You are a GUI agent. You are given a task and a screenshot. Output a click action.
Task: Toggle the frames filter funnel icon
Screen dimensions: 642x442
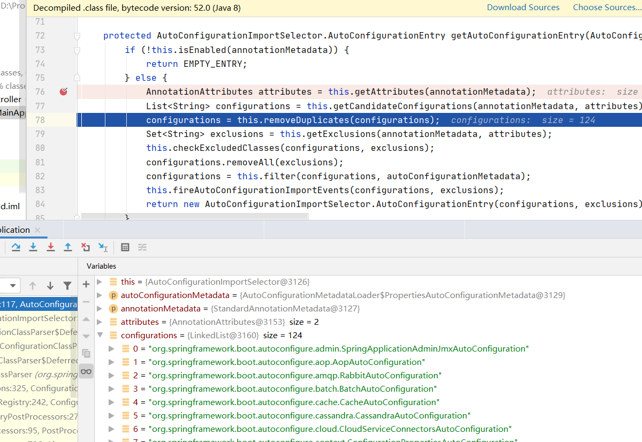[x=67, y=286]
